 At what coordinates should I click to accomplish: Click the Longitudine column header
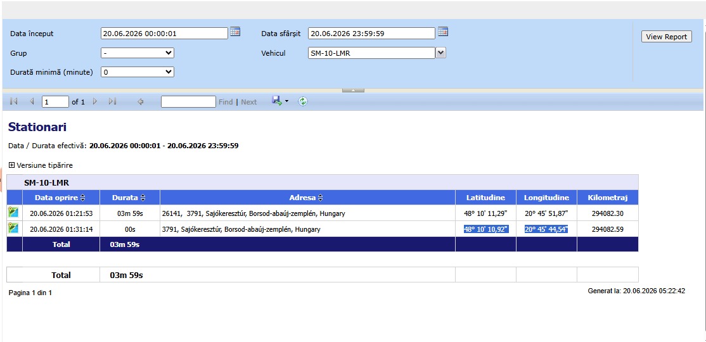pyautogui.click(x=546, y=198)
